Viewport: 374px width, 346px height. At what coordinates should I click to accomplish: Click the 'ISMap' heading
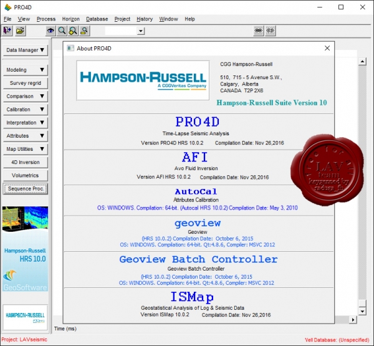[x=192, y=297]
